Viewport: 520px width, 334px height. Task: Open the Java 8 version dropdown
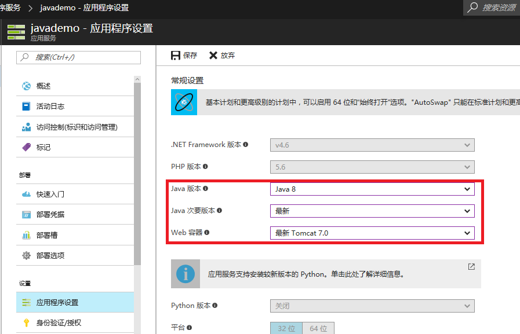372,189
